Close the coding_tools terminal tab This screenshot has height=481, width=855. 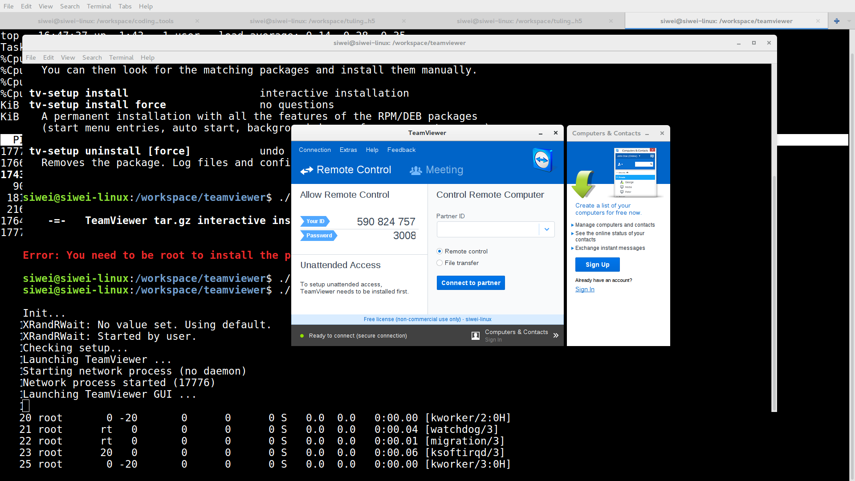point(197,21)
